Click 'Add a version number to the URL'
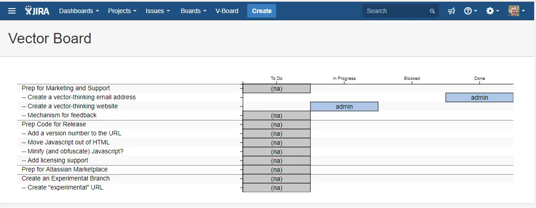This screenshot has height=208, width=536. click(71, 133)
